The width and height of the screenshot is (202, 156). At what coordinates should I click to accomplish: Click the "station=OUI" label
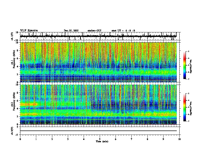tap(94, 31)
